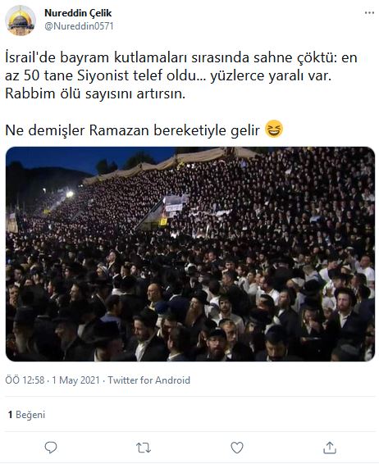The height and width of the screenshot is (464, 379).
Task: Open the Nureddin Çelik display name
Action: pyautogui.click(x=78, y=13)
